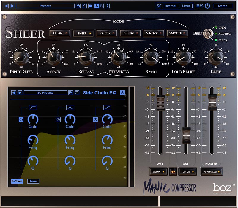Open the preset folder browser icon

[90, 6]
